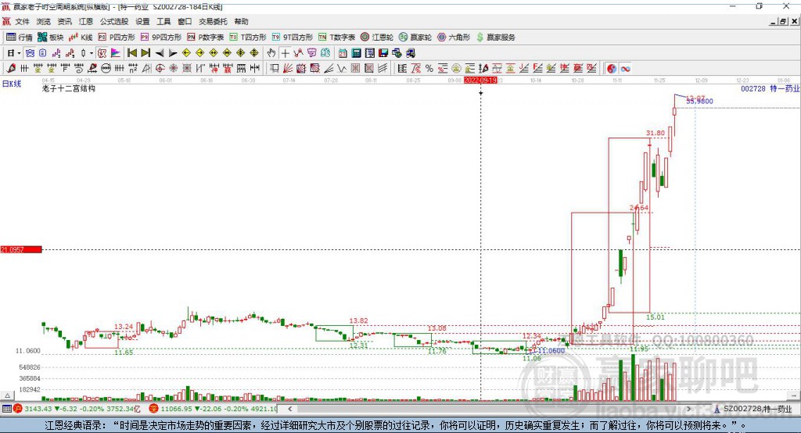Image resolution: width=801 pixels, height=433 pixels.
Task: Open 赢家服务 services
Action: tap(495, 38)
